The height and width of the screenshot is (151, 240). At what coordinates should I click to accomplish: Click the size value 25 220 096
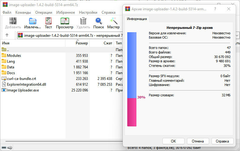(80, 90)
